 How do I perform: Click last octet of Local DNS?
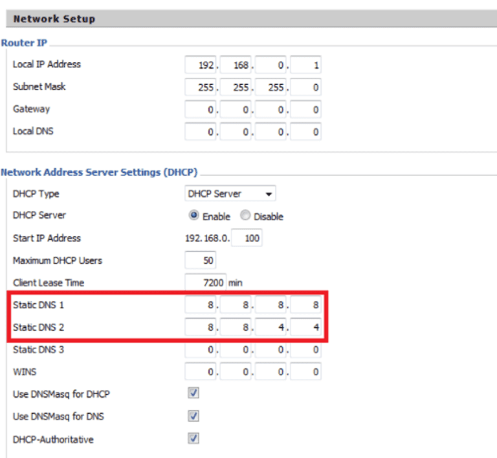(x=307, y=132)
